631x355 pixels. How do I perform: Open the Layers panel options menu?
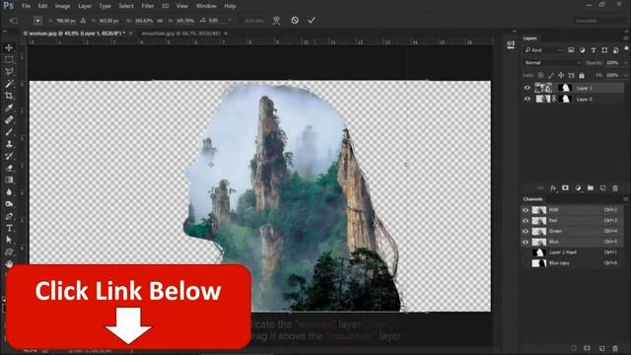click(x=626, y=38)
